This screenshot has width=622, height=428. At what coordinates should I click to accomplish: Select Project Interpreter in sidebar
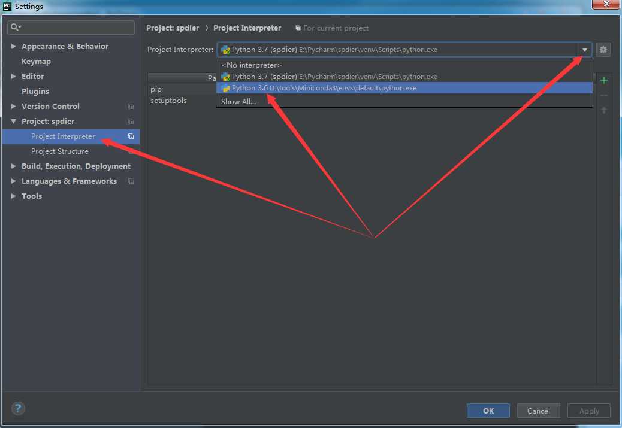(71, 136)
